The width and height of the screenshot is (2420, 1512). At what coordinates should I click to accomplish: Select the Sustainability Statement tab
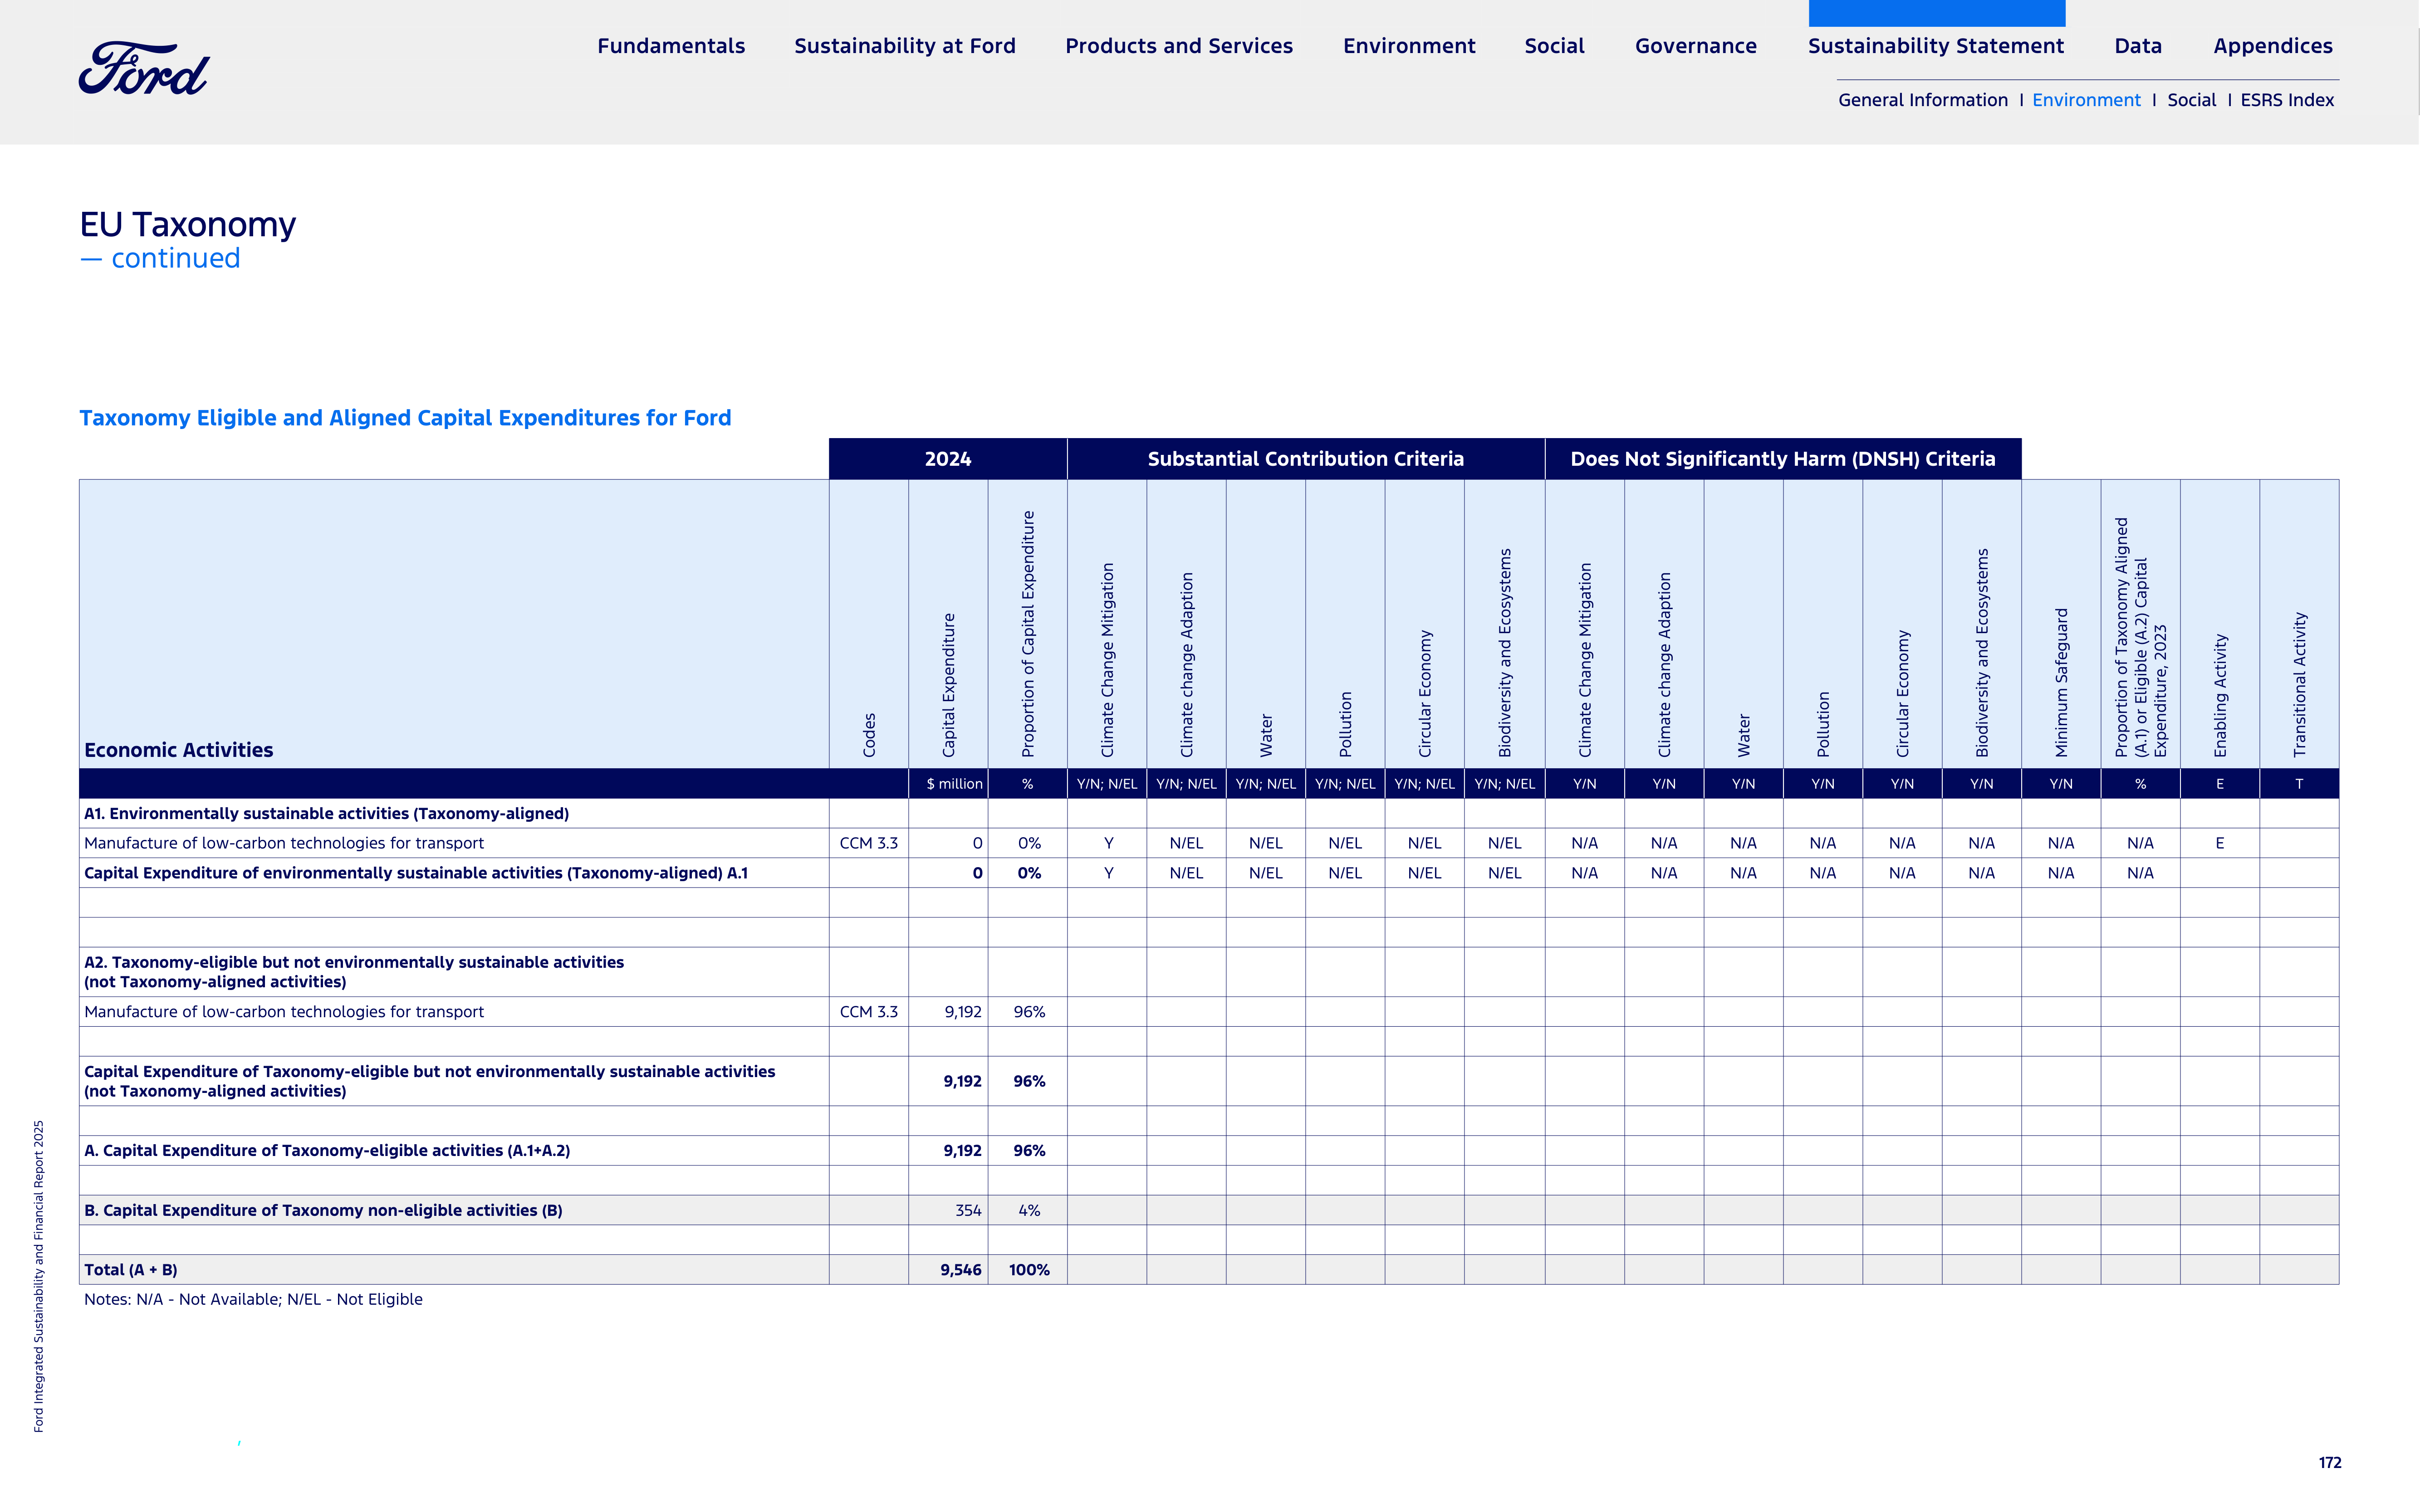coord(1936,46)
